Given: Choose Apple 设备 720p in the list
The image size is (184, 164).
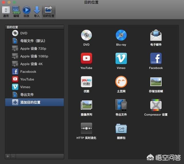Looking at the screenshot, I should click(34, 49).
